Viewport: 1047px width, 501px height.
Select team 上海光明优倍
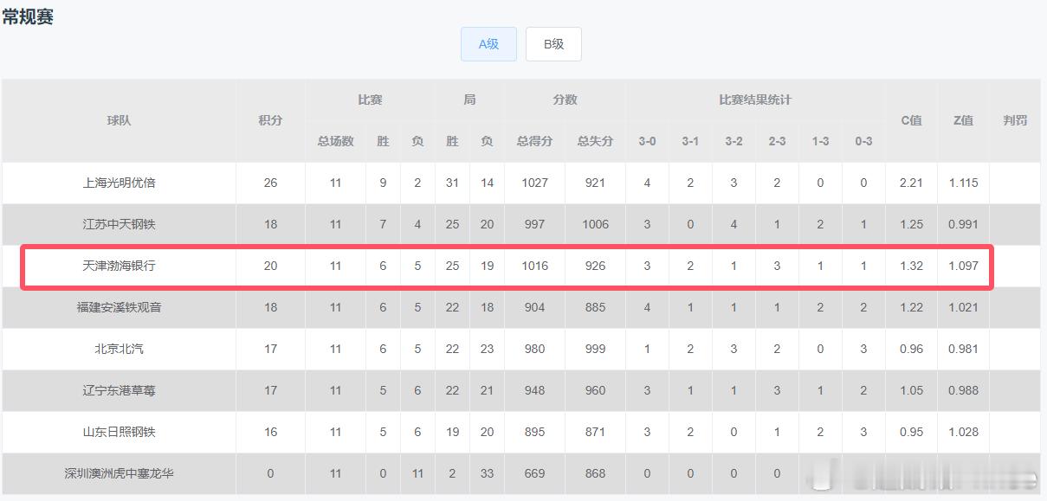[x=119, y=183]
